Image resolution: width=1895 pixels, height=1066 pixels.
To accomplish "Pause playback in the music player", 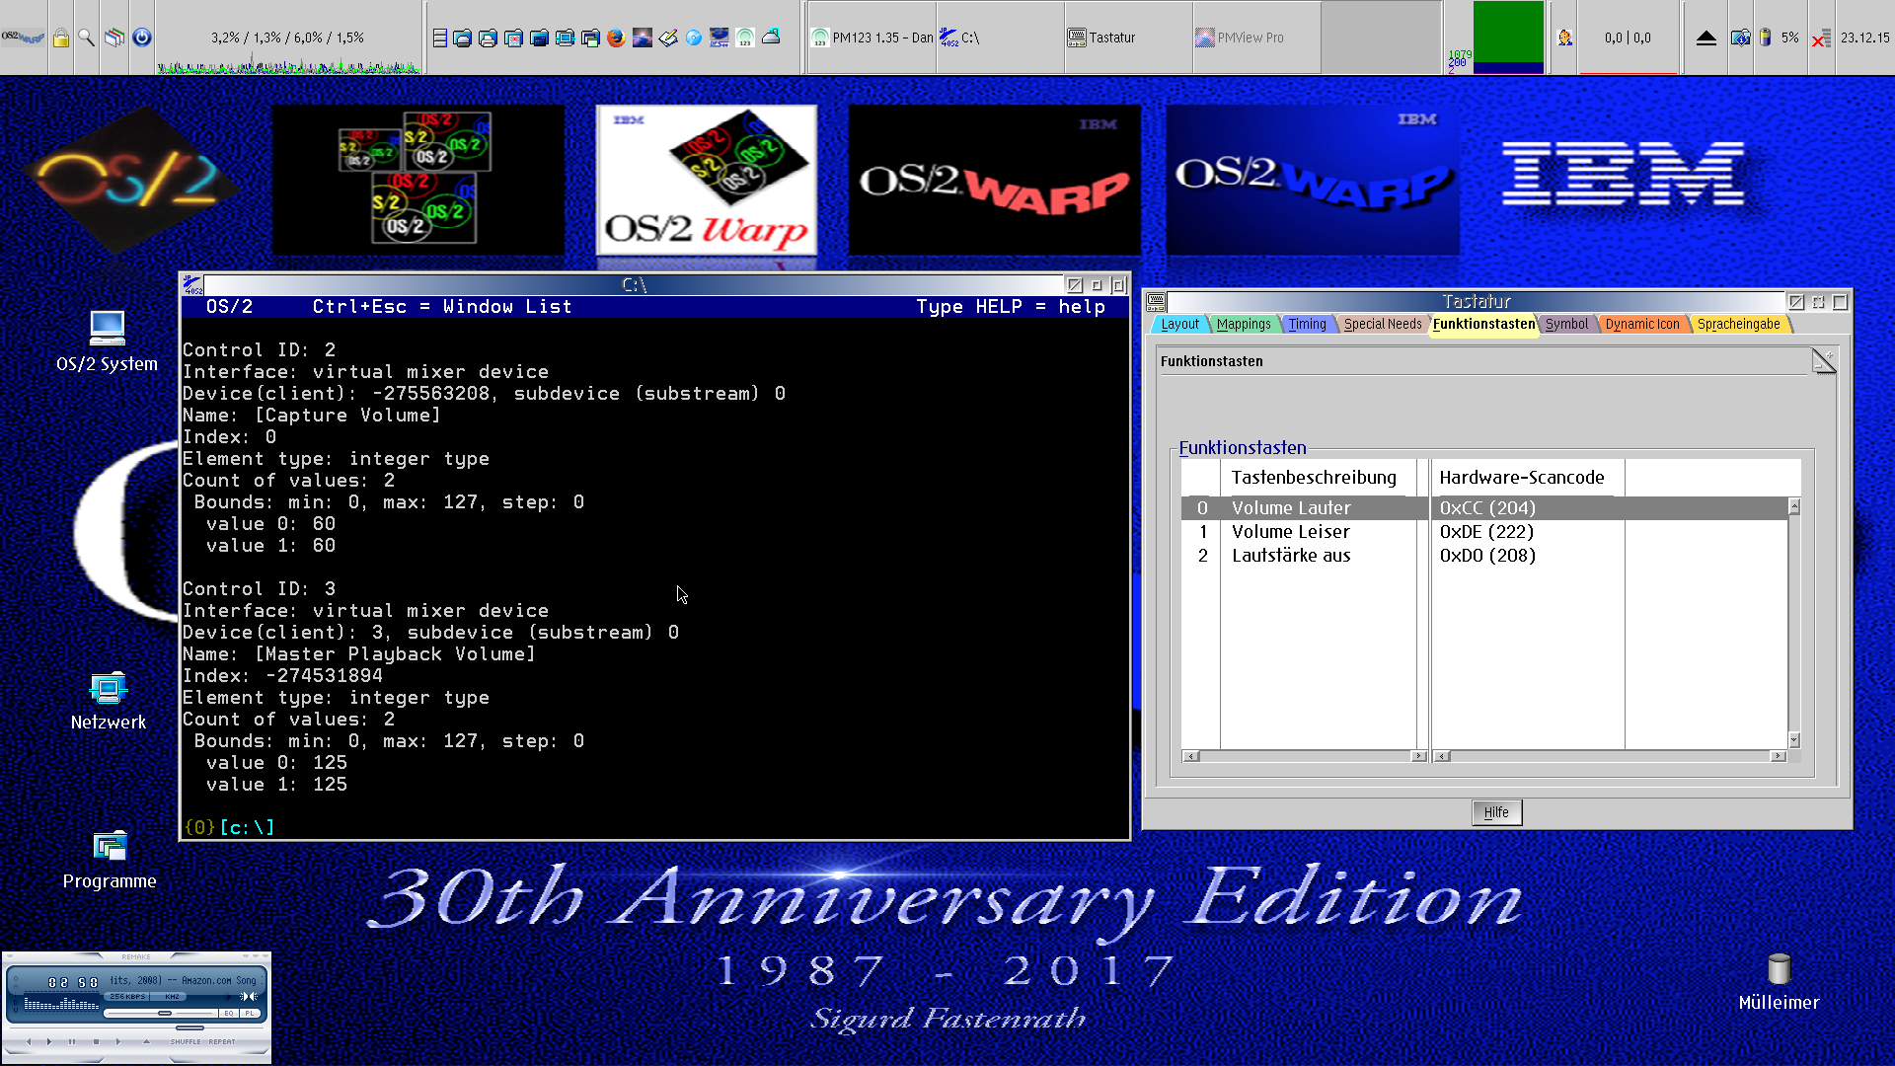I will 72,1041.
